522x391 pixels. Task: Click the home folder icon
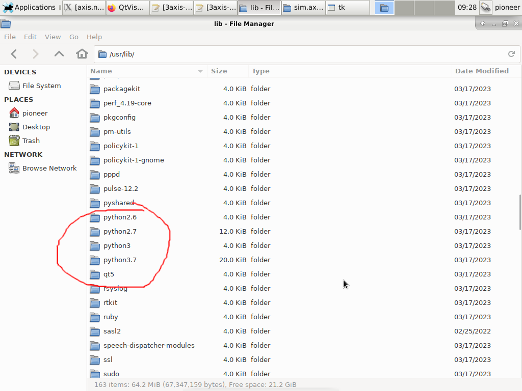(82, 54)
